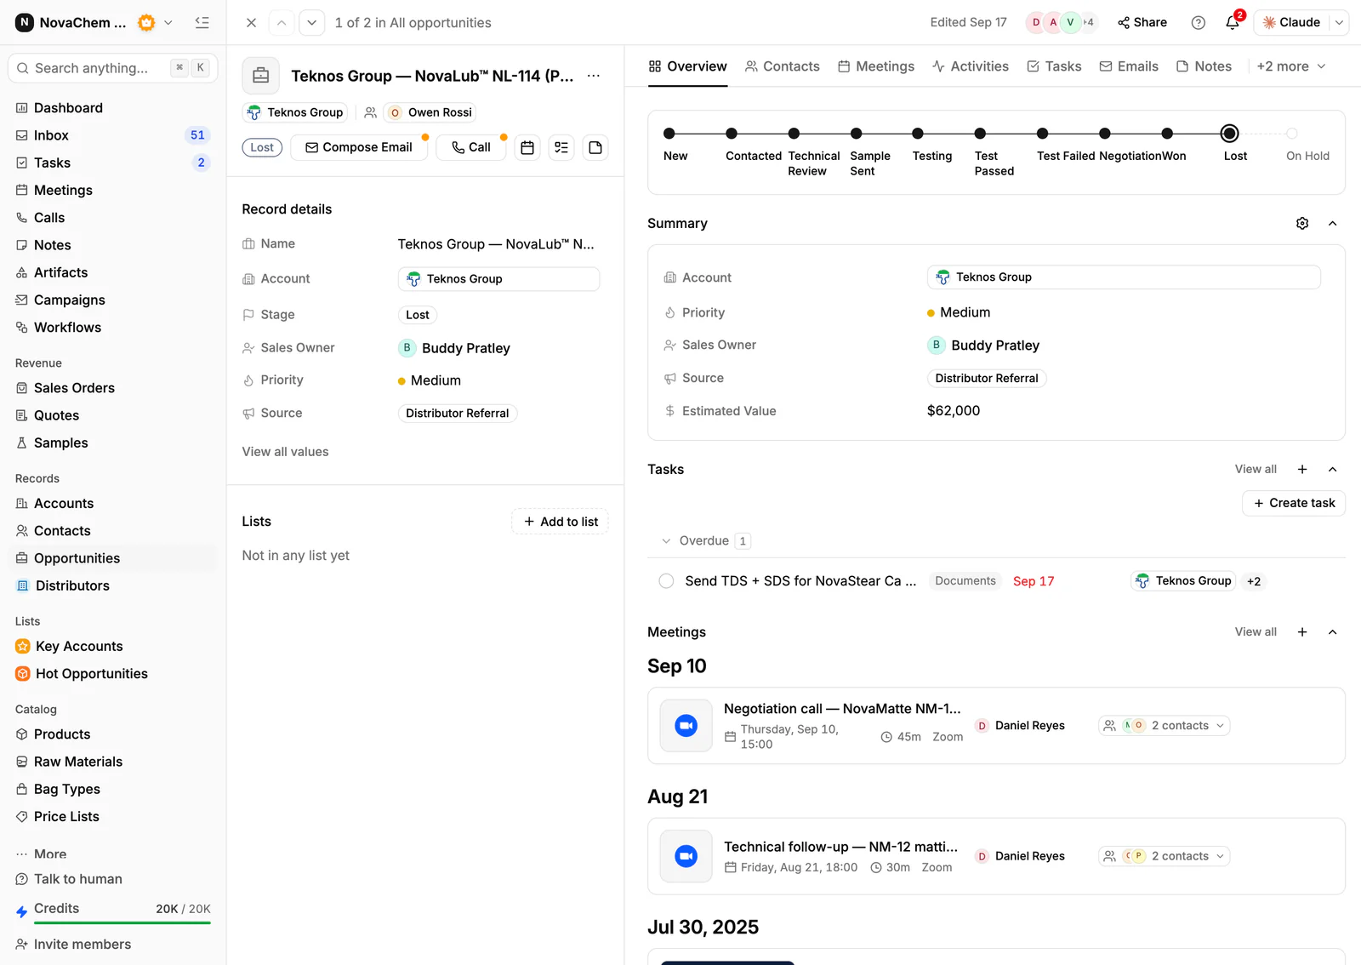The height and width of the screenshot is (965, 1361).
Task: Click the Credits usage progress bar
Action: (122, 923)
